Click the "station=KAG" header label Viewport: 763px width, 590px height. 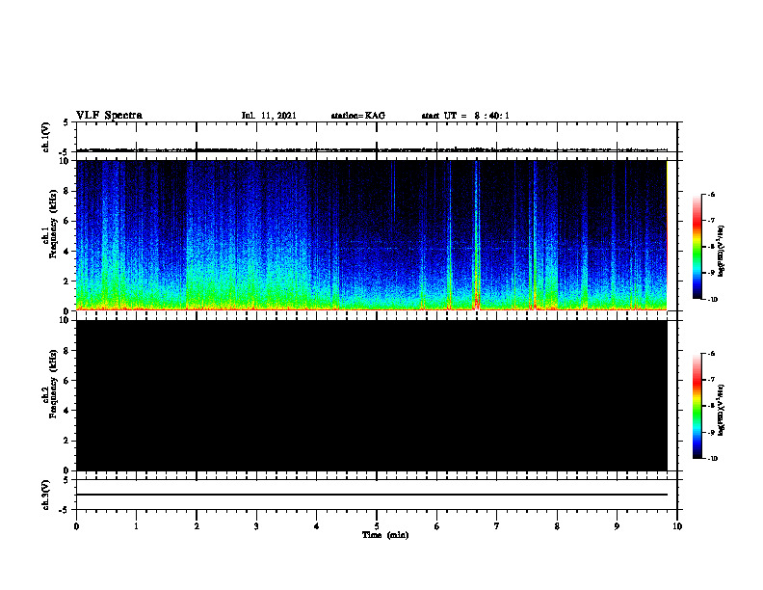point(357,116)
